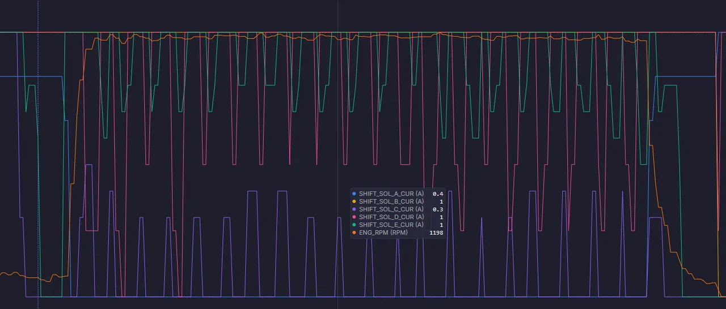Screen dimensions: 726x309
Task: Select the SHIFT_SOL_A_CUR (A) series label
Action: point(391,194)
